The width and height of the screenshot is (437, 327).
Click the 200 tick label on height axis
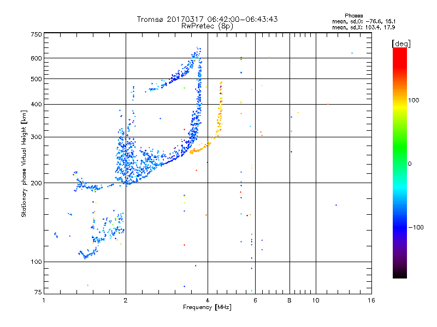[36, 183]
